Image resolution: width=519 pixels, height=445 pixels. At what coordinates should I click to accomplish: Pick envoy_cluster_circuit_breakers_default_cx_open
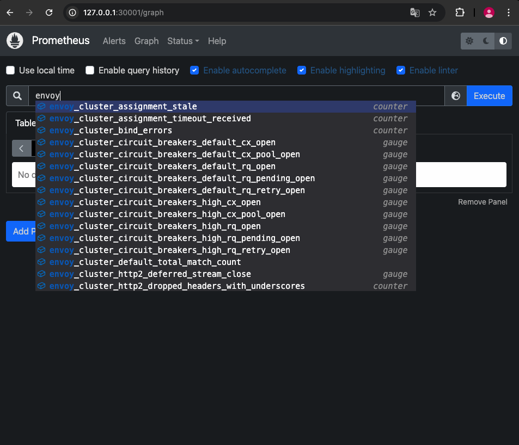point(225,142)
